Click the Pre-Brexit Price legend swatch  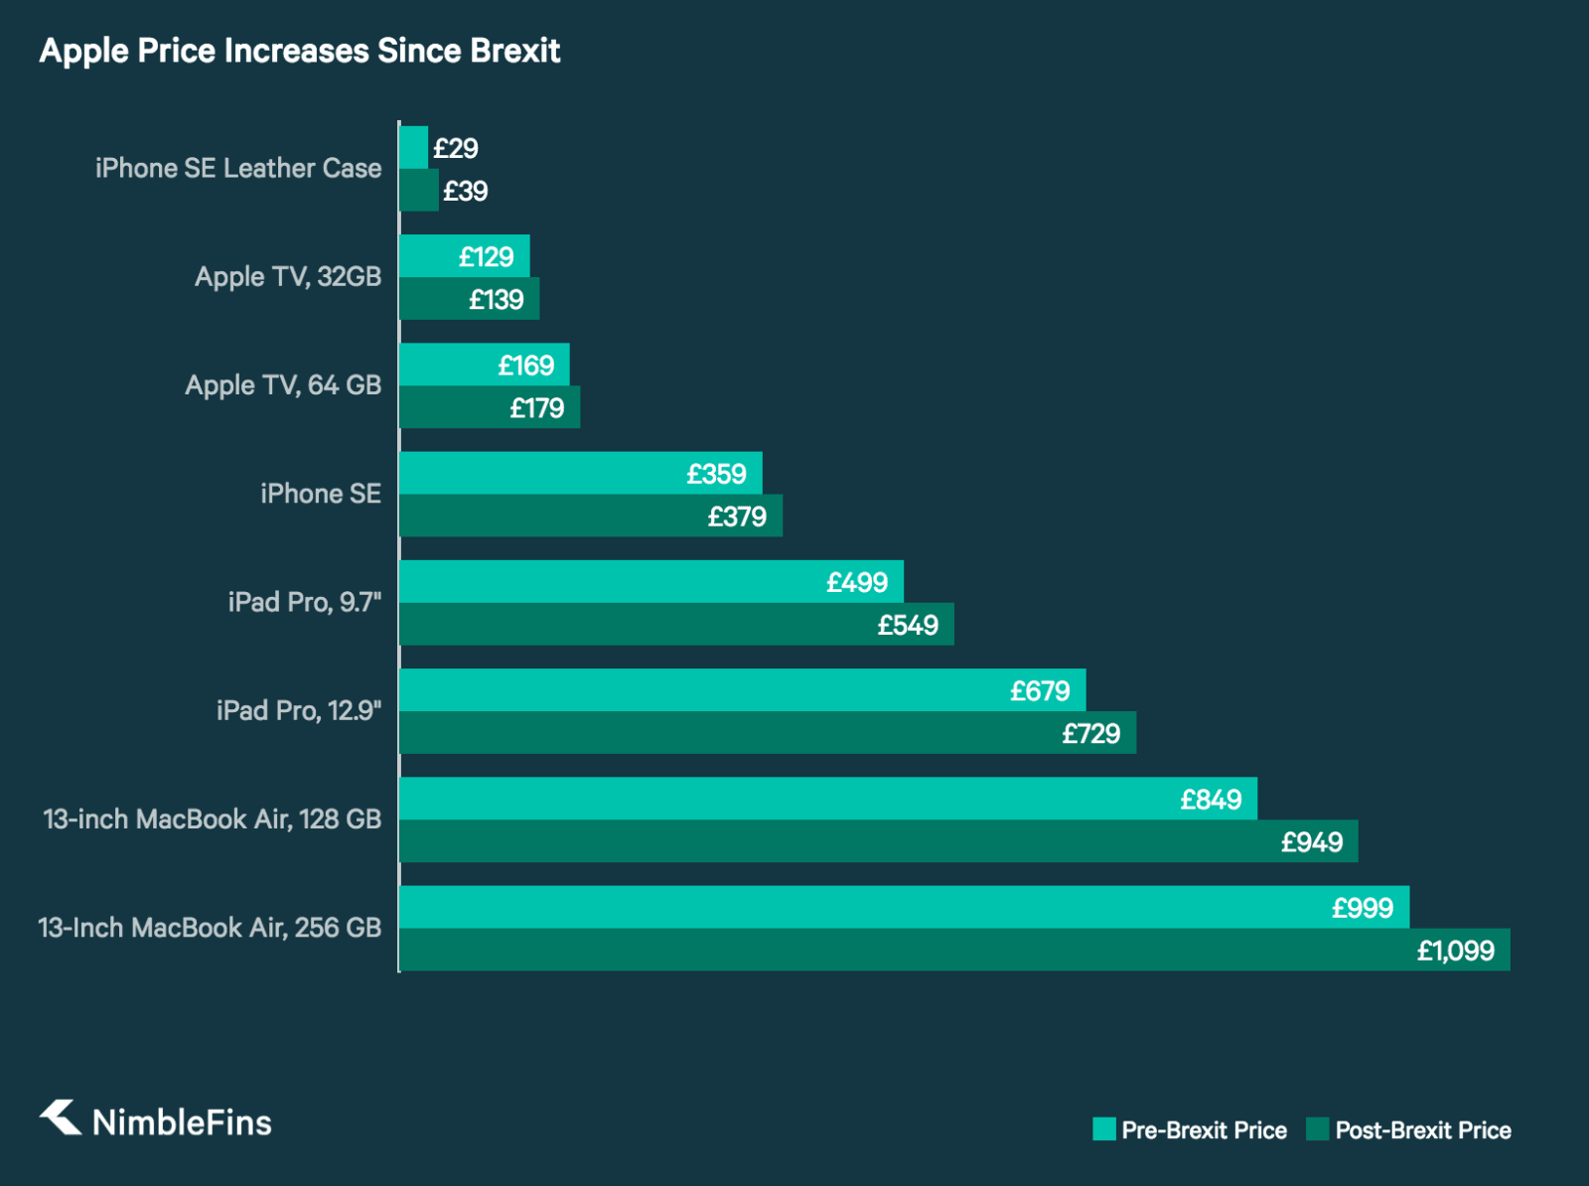1103,1129
